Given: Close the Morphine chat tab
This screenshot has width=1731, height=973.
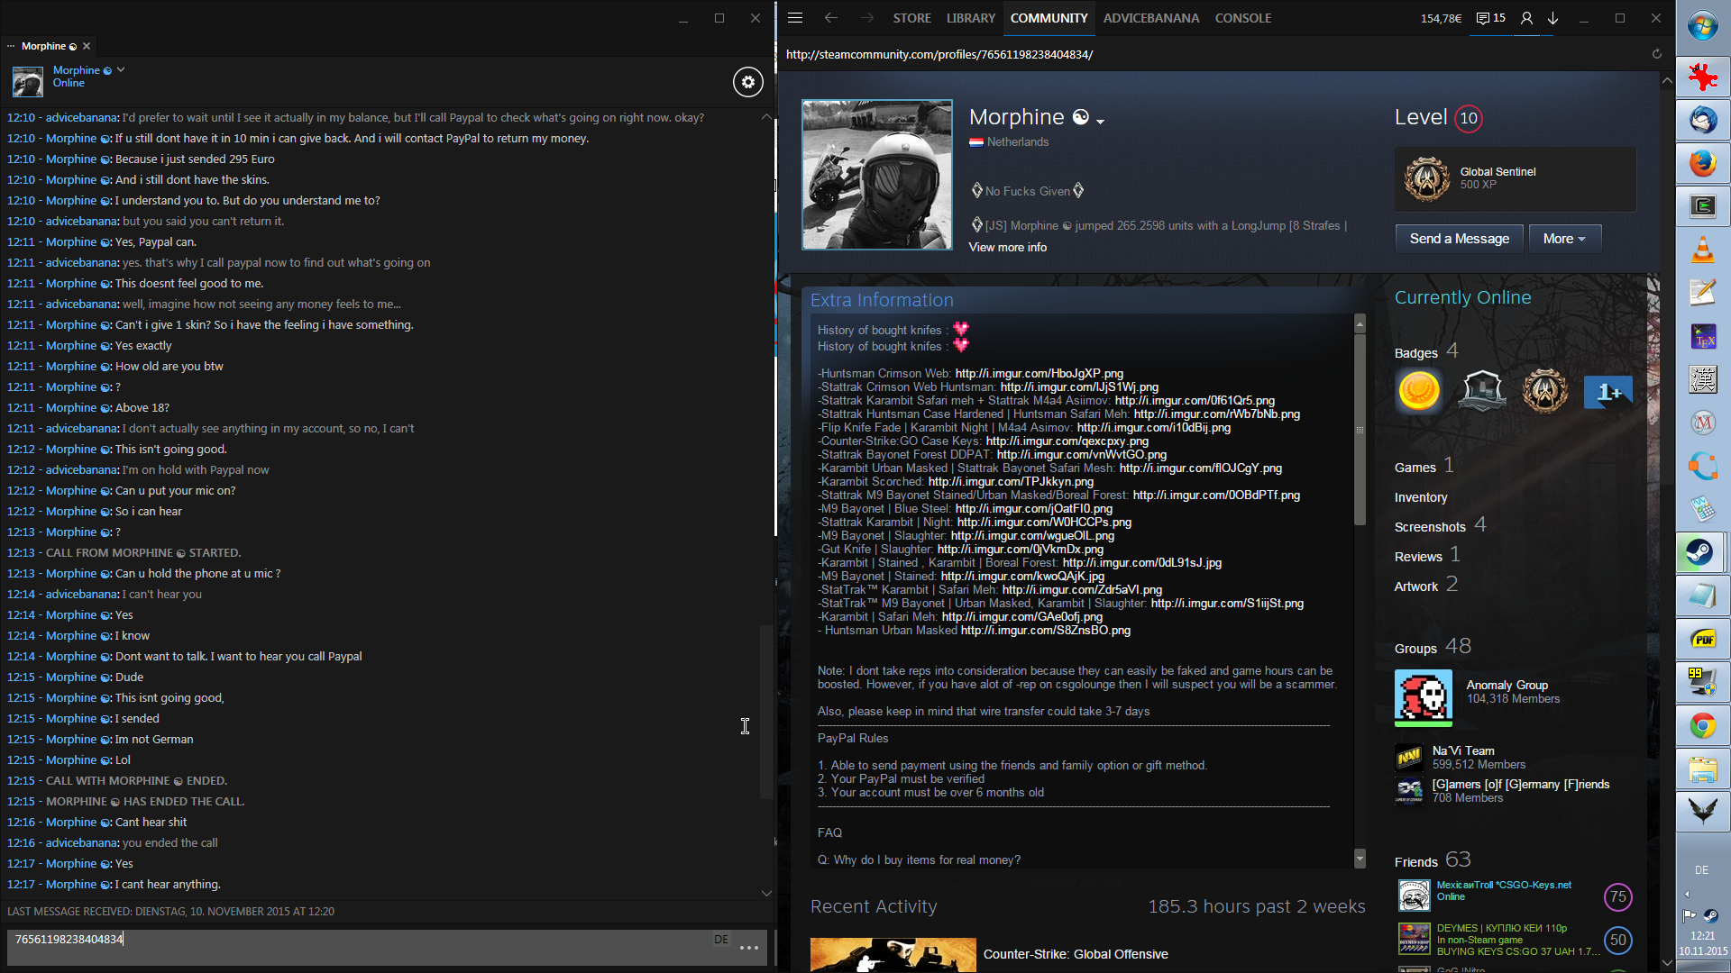Looking at the screenshot, I should (87, 46).
